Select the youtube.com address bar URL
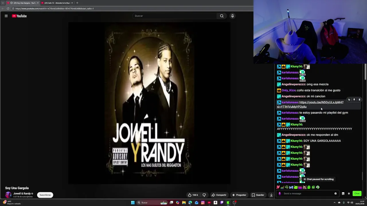367x206 pixels. point(54,9)
